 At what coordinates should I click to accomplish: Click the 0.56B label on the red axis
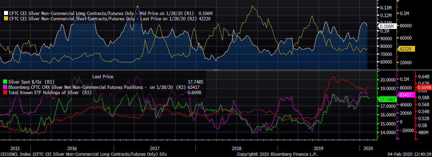(424, 105)
